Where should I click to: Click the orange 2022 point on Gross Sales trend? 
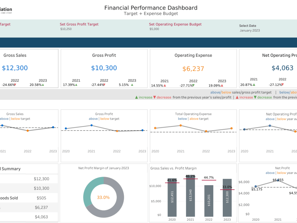[27, 130]
